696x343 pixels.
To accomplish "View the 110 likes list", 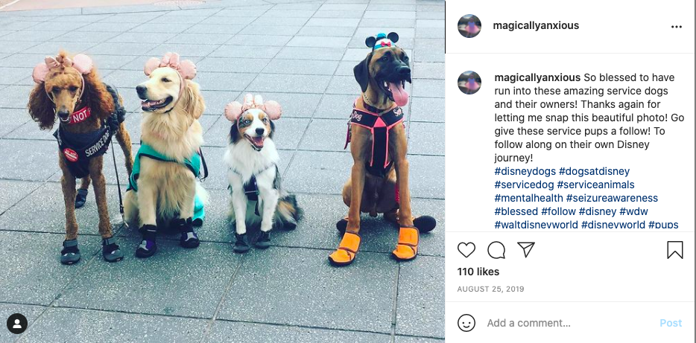I will [478, 272].
